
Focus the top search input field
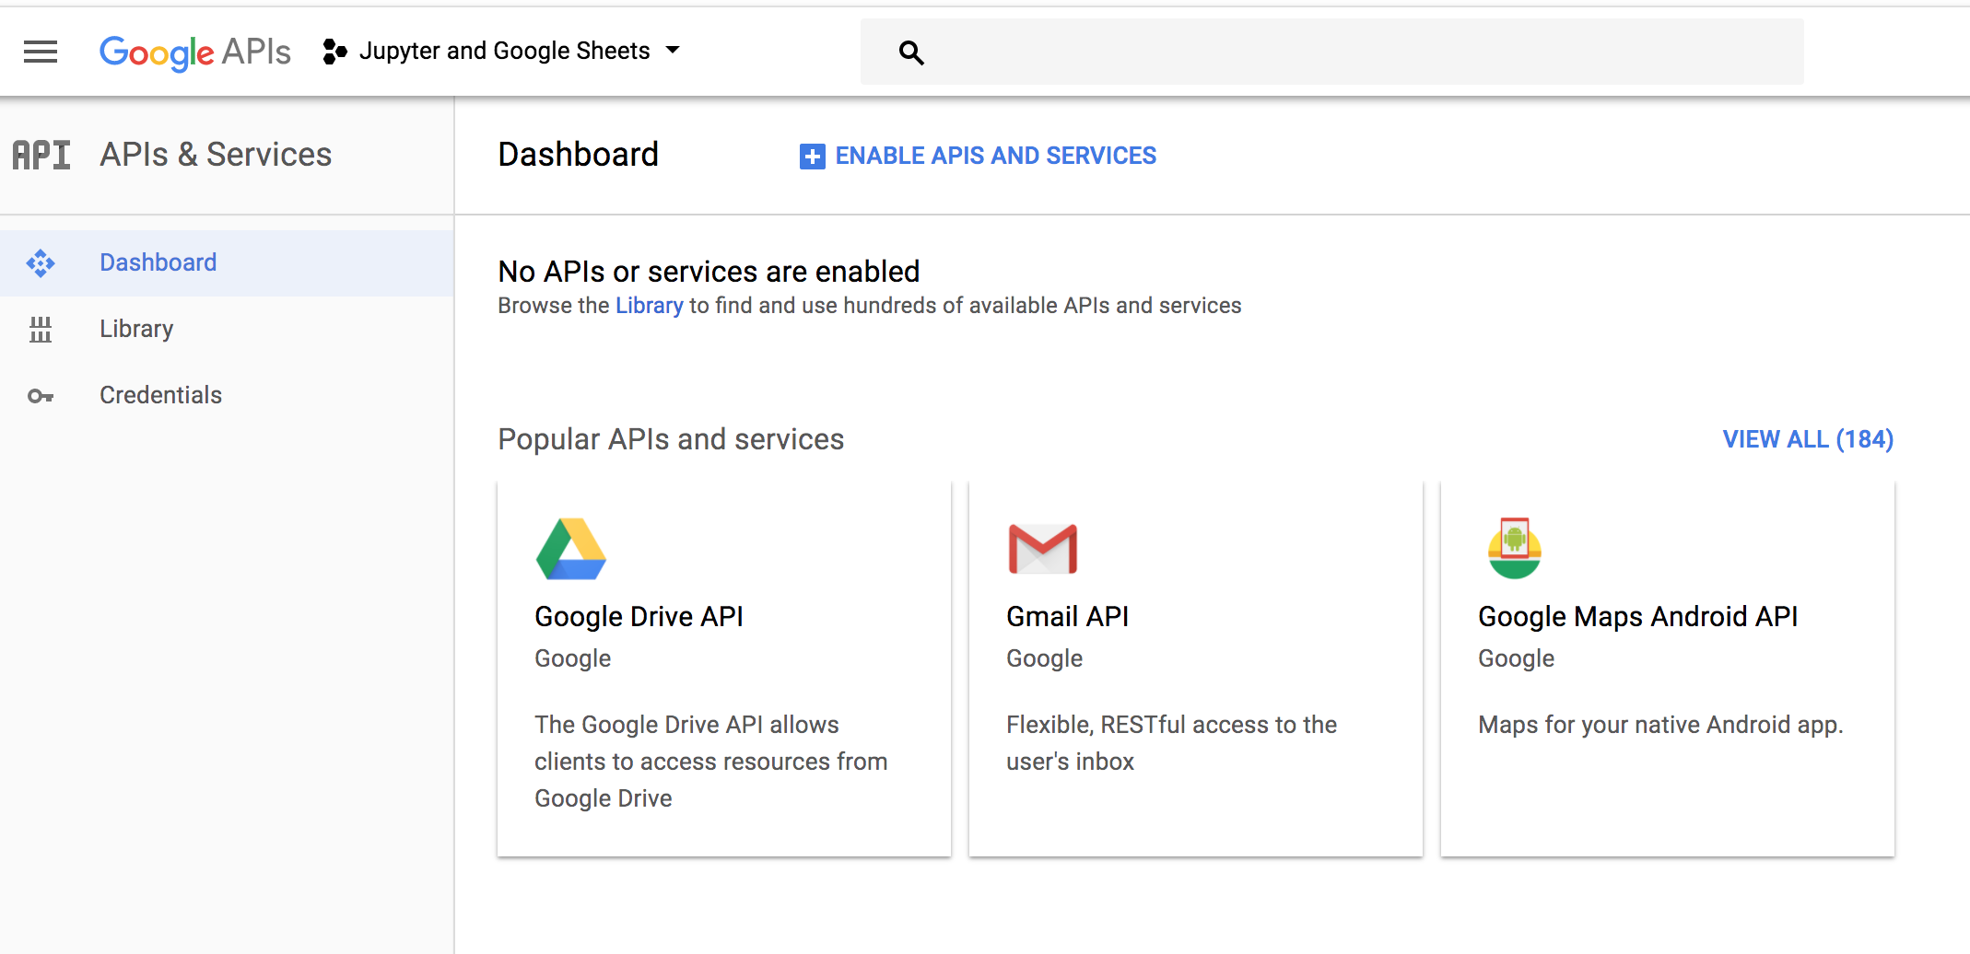(x=1331, y=52)
